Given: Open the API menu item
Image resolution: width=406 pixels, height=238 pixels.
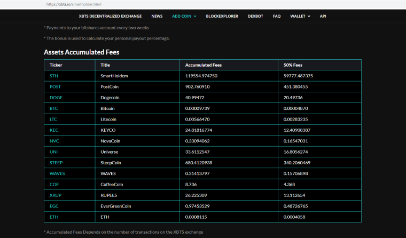Looking at the screenshot, I should [x=323, y=16].
